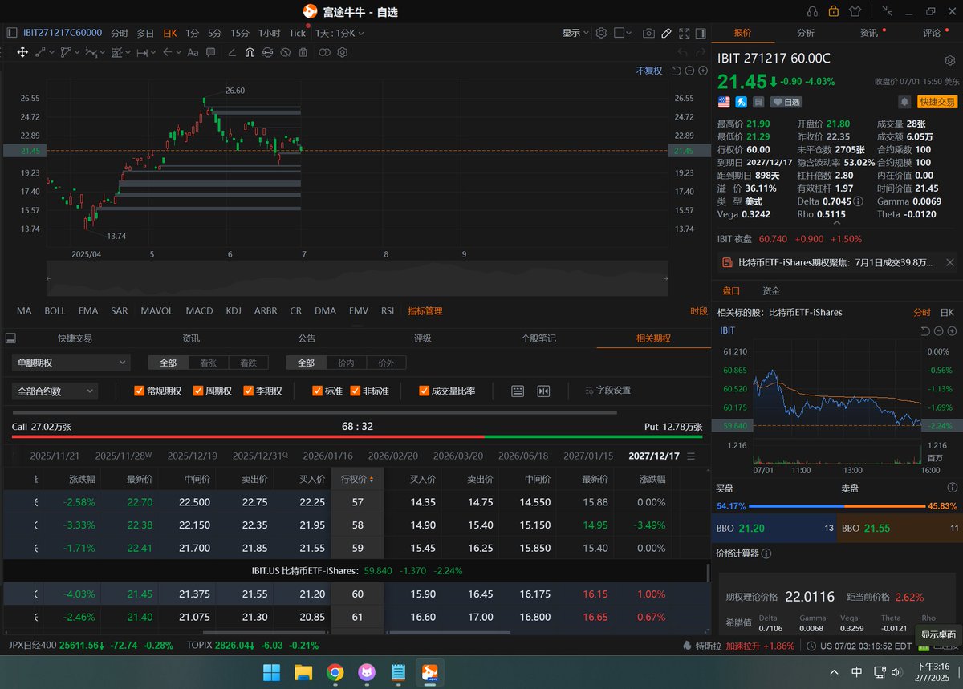Open 字段设置 field settings
The image size is (963, 689).
pyautogui.click(x=607, y=391)
